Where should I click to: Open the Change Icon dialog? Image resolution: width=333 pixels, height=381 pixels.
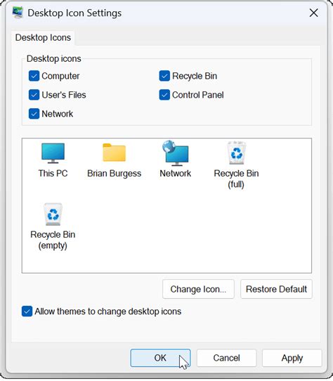[x=198, y=289]
